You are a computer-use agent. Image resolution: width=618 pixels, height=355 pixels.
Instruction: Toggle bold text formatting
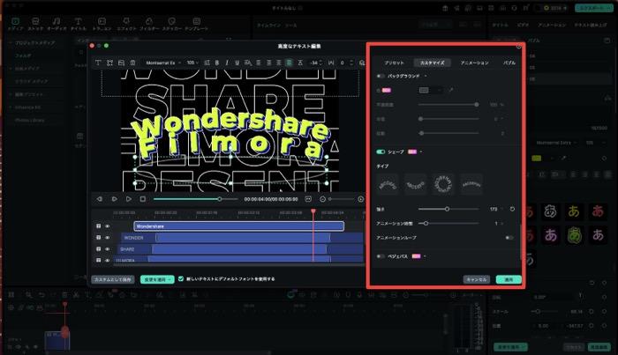(217, 63)
